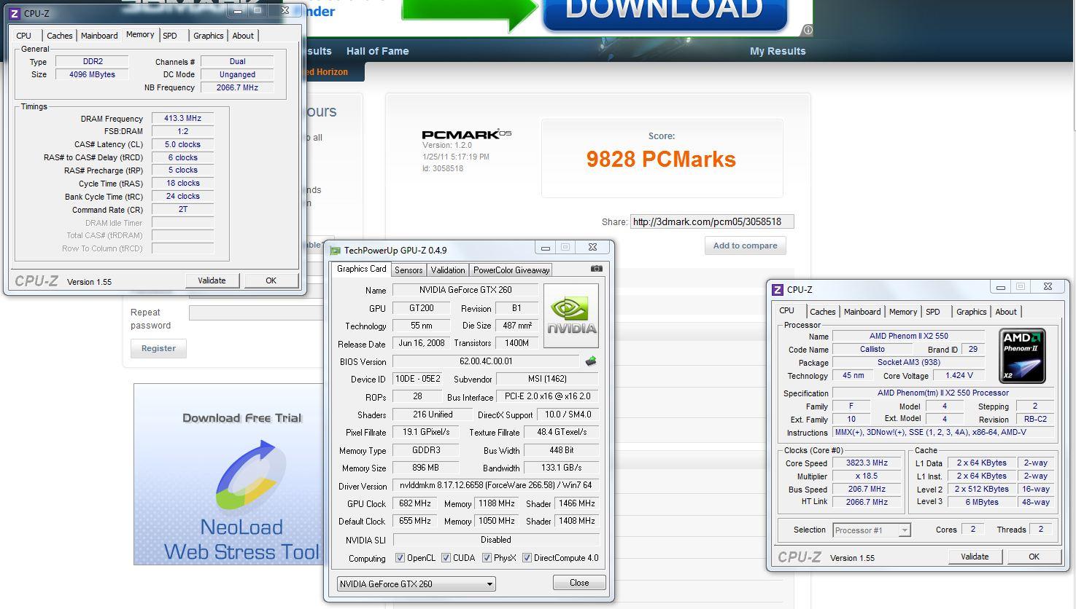Open About tab in memory CPU-Z window
This screenshot has width=1076, height=609.
coord(243,36)
